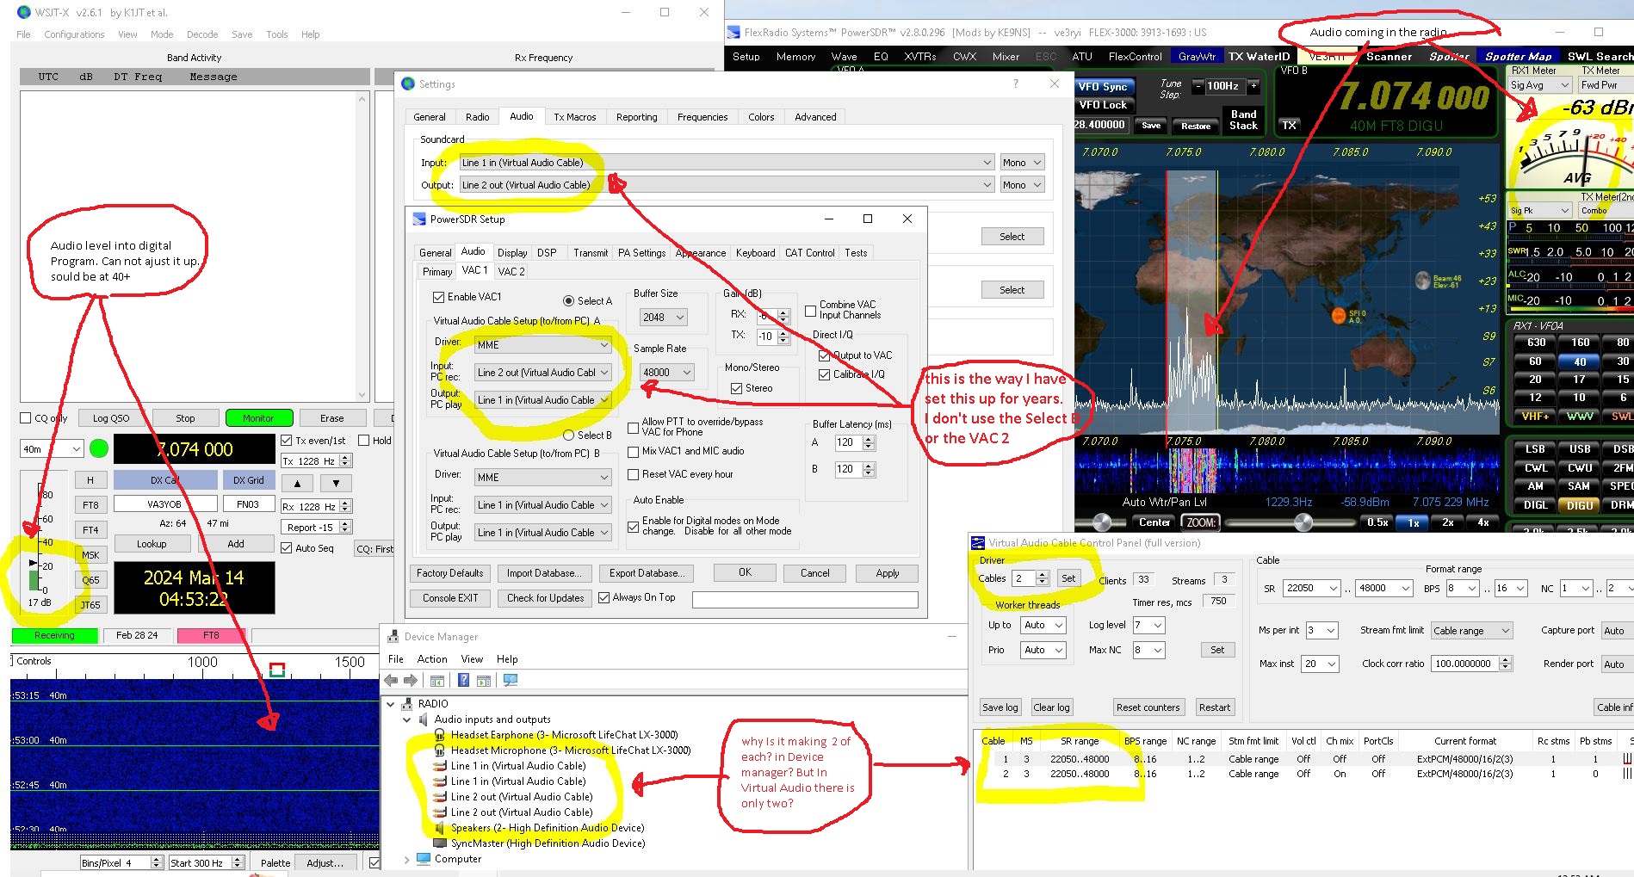This screenshot has height=877, width=1634.
Task: Select the DIGU mode button in PowerSDR
Action: pos(1580,505)
